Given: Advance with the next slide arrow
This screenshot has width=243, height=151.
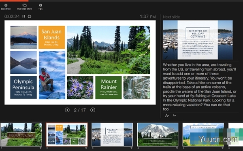Looking at the screenshot, I should tap(93, 110).
